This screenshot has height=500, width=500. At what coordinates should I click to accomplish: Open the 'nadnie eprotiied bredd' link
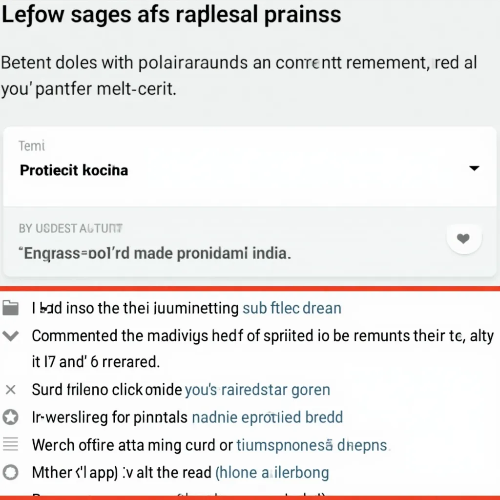[267, 417]
